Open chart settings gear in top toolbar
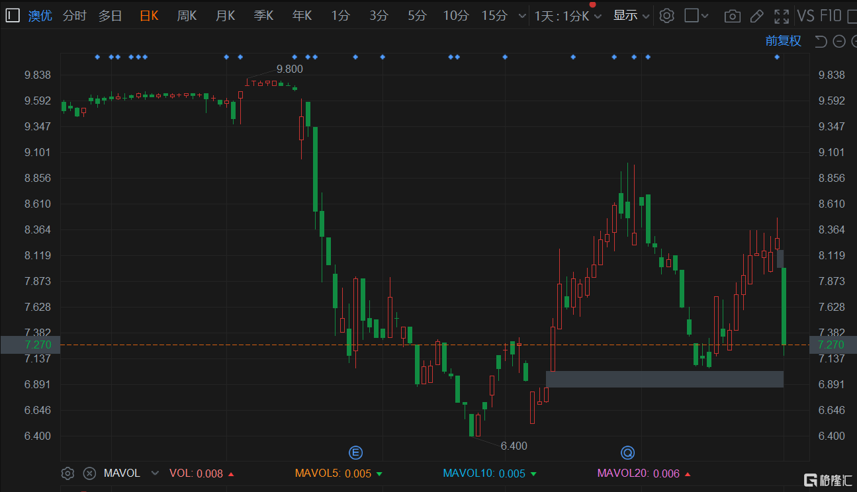 tap(666, 16)
